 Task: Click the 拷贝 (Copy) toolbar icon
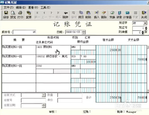[81, 15]
